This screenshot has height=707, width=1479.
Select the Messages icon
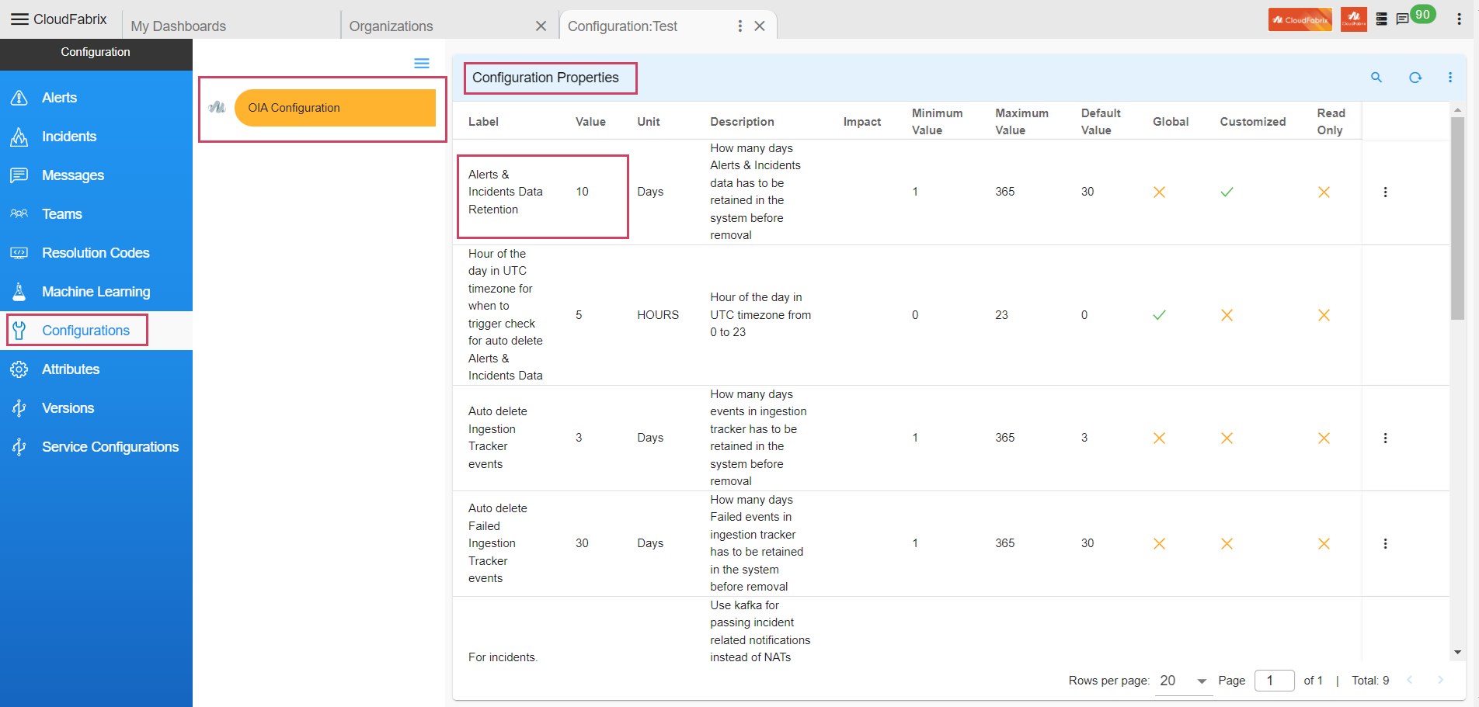click(x=19, y=175)
